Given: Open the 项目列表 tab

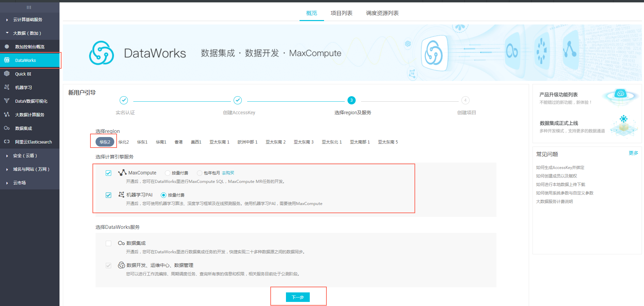Looking at the screenshot, I should pos(341,13).
